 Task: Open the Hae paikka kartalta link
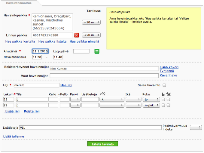20,41
